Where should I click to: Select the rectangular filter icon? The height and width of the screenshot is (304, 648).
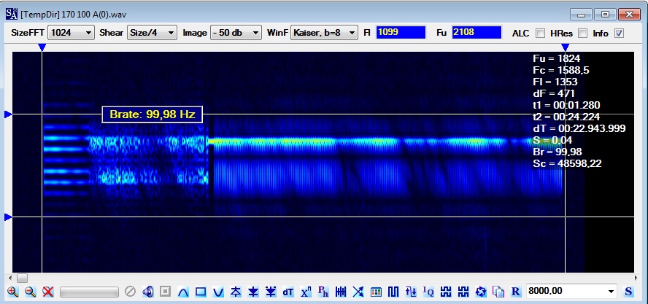pyautogui.click(x=201, y=292)
